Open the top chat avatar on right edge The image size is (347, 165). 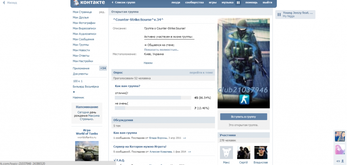340,136
